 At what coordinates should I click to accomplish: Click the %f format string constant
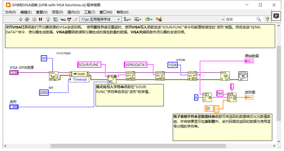pos(220,93)
